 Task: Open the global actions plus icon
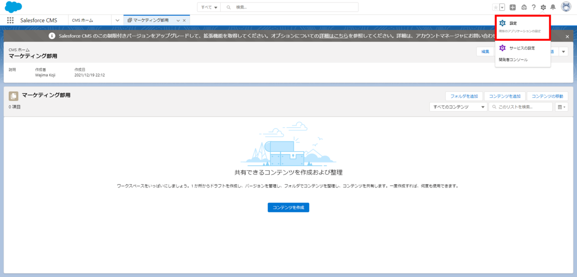(x=513, y=7)
